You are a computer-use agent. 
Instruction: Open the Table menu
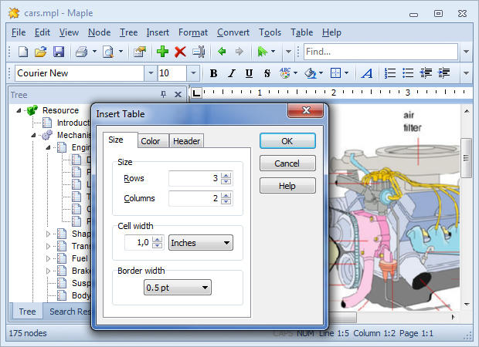[x=302, y=32]
